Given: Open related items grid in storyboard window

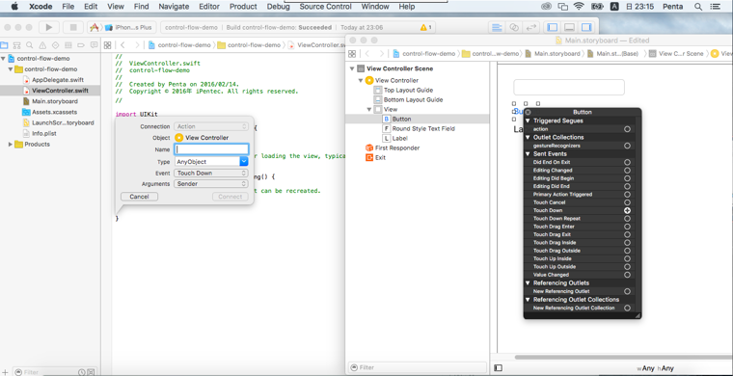Looking at the screenshot, I should 352,54.
